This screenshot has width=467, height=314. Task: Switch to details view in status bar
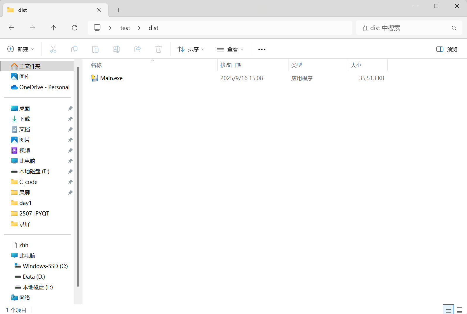click(448, 310)
